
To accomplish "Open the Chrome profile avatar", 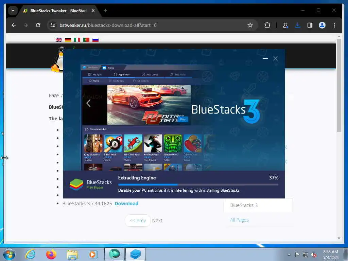I will click(x=322, y=25).
